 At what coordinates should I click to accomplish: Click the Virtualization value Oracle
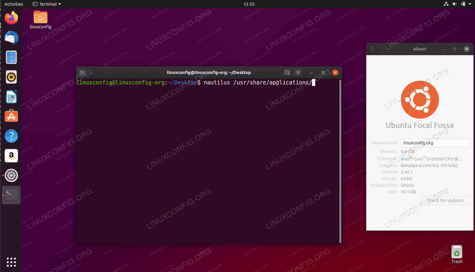(407, 185)
